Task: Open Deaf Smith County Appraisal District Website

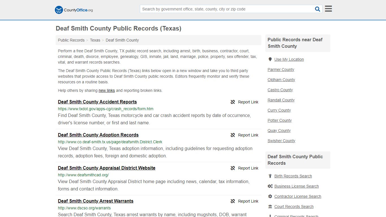Action: tap(107, 168)
